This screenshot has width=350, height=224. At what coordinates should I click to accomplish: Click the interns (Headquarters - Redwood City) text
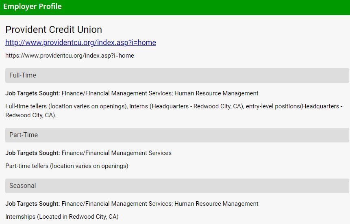tap(186, 106)
